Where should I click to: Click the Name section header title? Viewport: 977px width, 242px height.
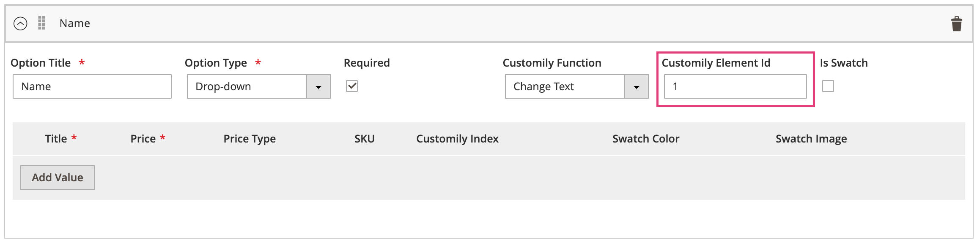tap(75, 23)
